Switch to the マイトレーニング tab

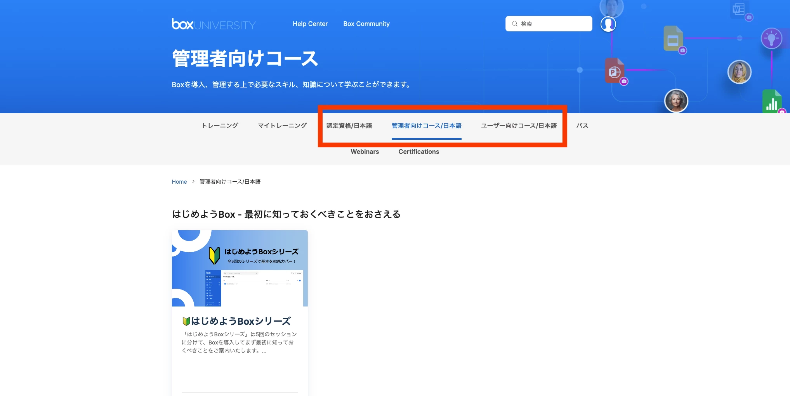point(282,126)
